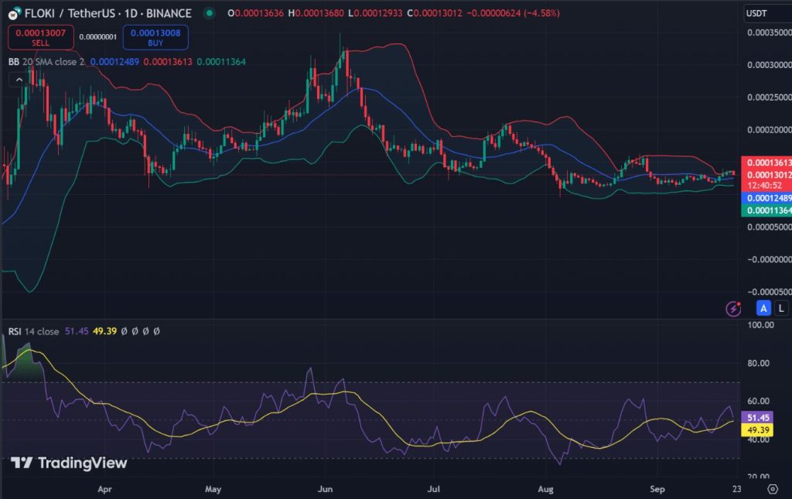Click the 0.00030000 price scale label
Screen dimensions: 792x499
point(770,65)
